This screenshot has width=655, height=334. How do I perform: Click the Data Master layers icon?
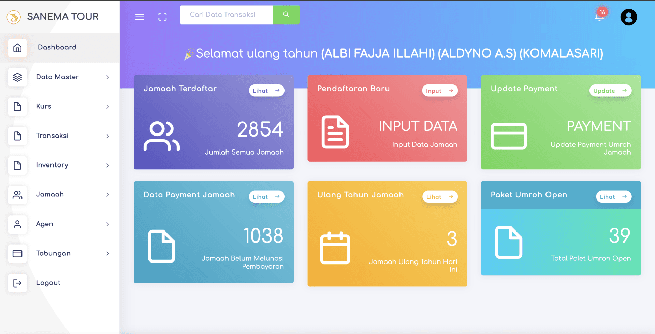(x=17, y=77)
